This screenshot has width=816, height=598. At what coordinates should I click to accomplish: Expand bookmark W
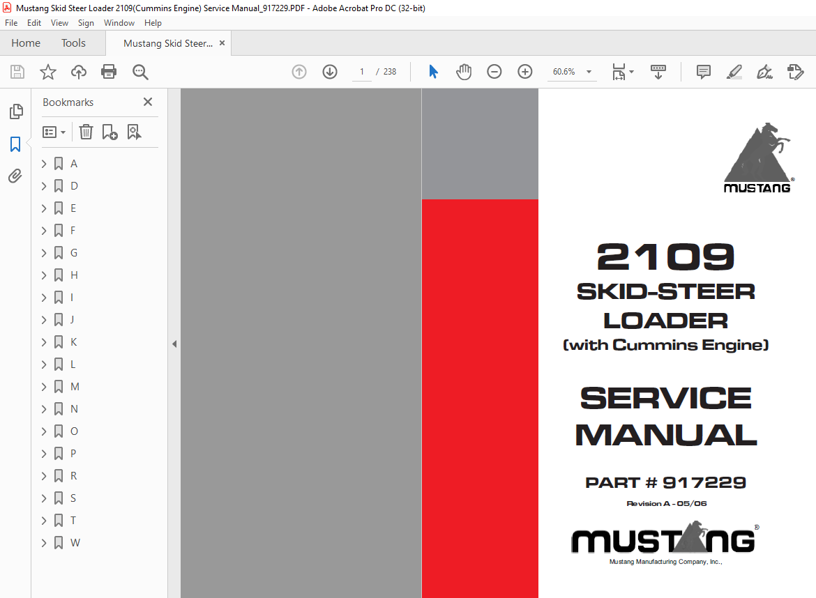click(44, 543)
